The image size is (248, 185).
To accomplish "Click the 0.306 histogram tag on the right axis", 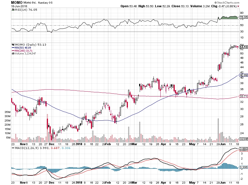I will click(244, 167).
